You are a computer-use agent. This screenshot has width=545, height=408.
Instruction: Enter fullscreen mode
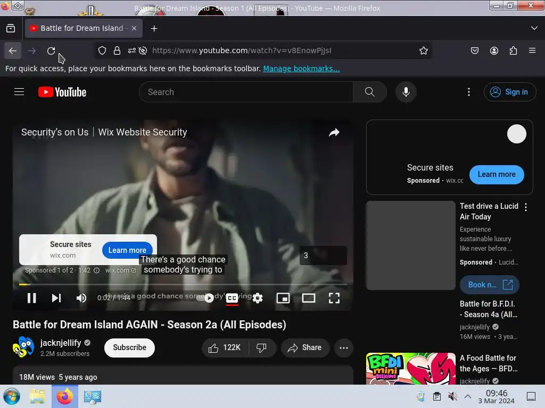click(334, 298)
